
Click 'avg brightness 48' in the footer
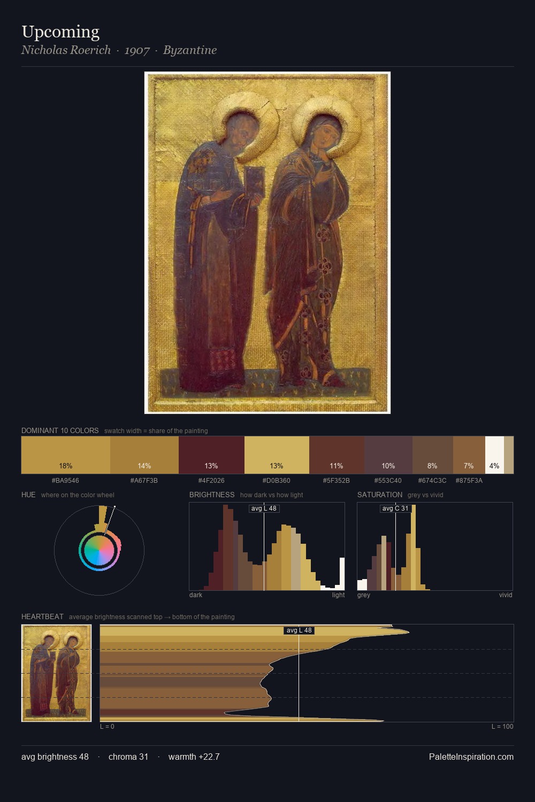pyautogui.click(x=55, y=757)
